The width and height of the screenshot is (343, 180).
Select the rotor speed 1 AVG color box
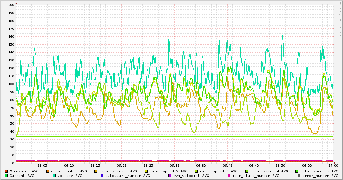[x=96, y=171]
